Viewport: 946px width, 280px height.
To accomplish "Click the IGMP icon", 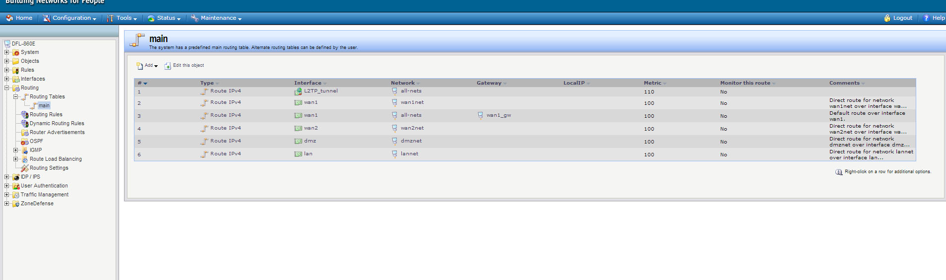I will click(x=24, y=150).
